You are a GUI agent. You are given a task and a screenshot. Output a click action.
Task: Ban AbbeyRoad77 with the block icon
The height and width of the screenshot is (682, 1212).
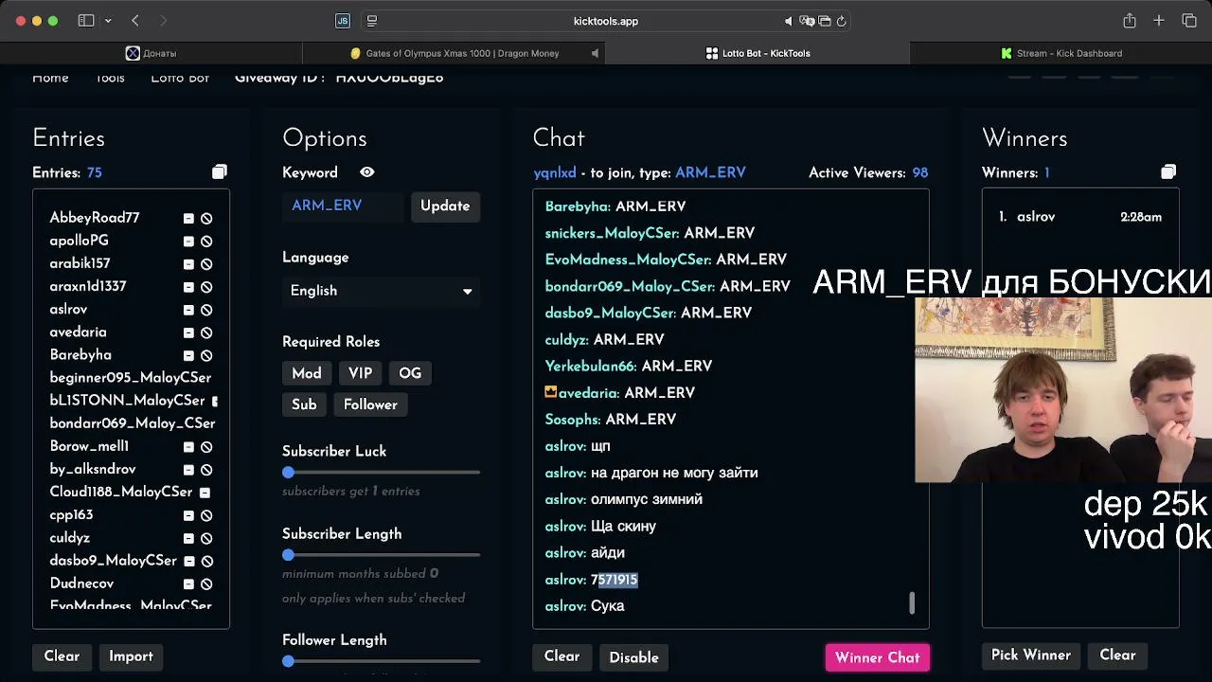tap(206, 218)
